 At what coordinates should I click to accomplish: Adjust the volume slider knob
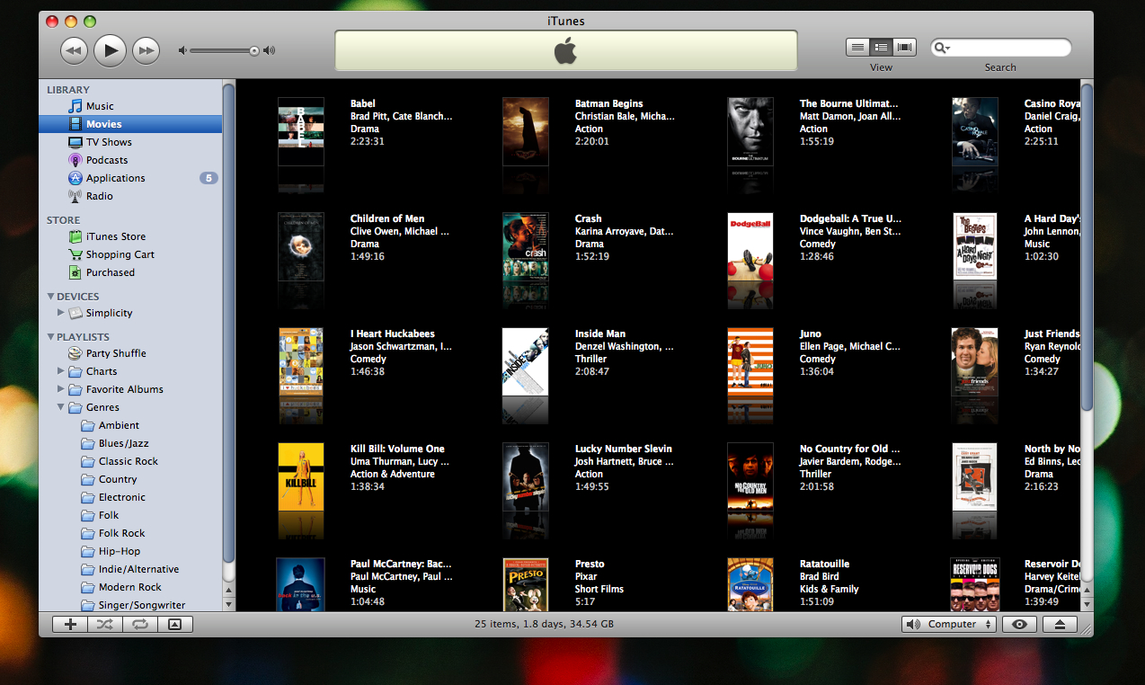pyautogui.click(x=254, y=51)
